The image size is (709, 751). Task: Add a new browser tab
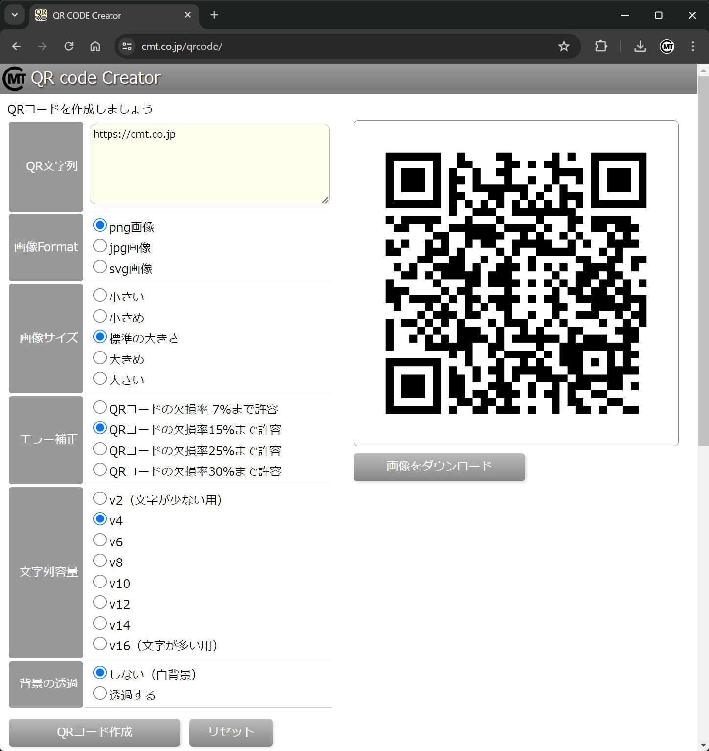(214, 15)
